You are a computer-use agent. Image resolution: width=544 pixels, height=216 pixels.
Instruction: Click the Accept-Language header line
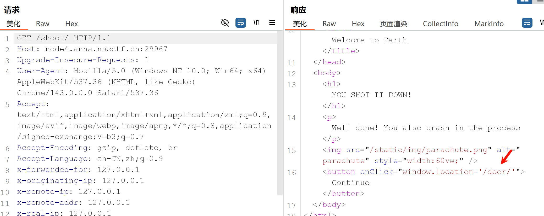coord(90,159)
